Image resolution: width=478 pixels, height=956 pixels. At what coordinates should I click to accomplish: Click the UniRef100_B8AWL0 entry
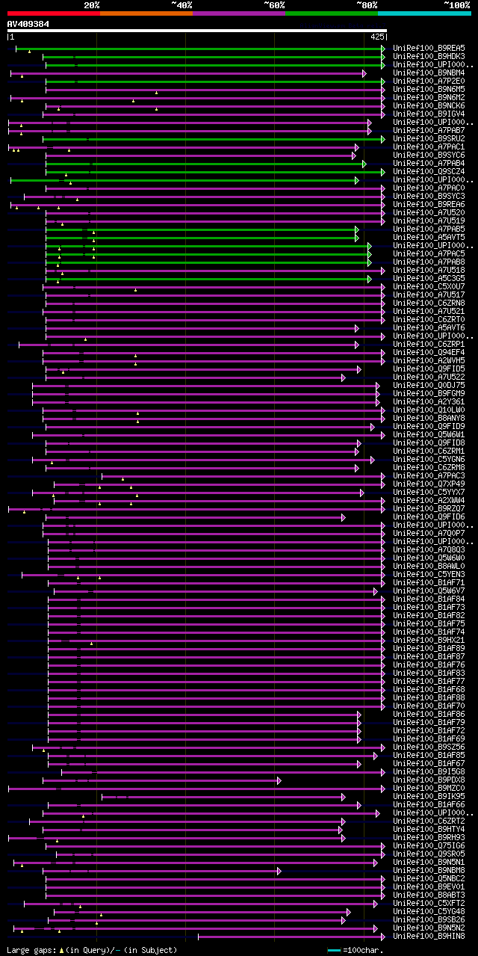tap(429, 566)
